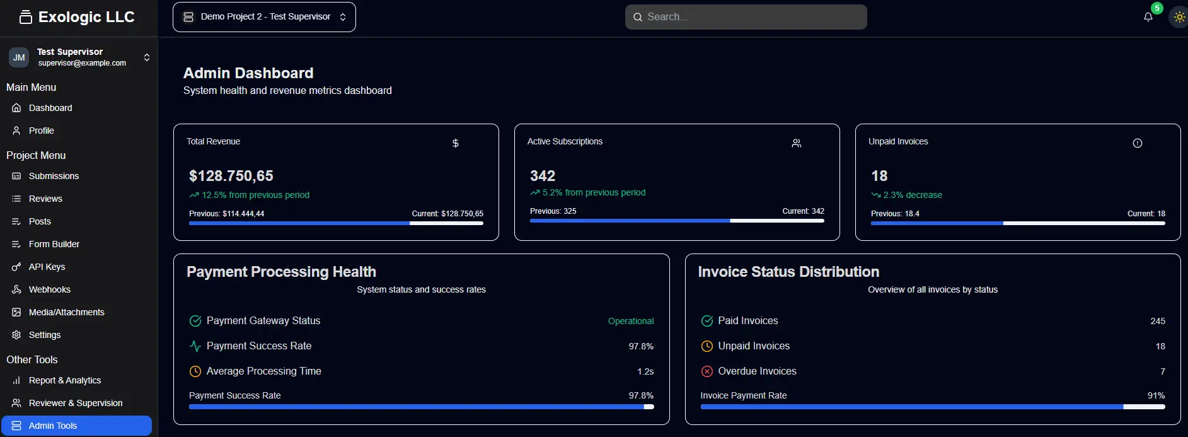Click the Unpaid Invoices card alert icon
The width and height of the screenshot is (1188, 437).
(1137, 143)
